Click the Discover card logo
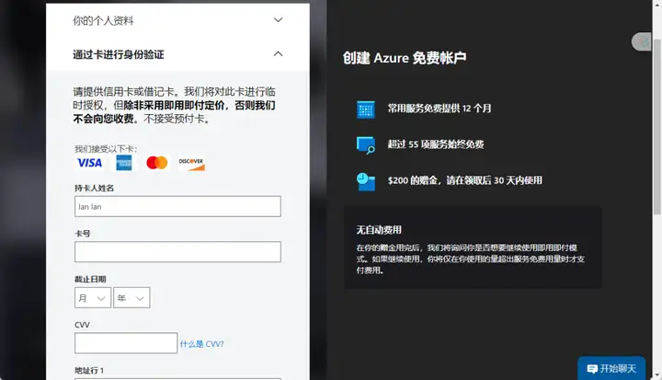 [x=191, y=163]
